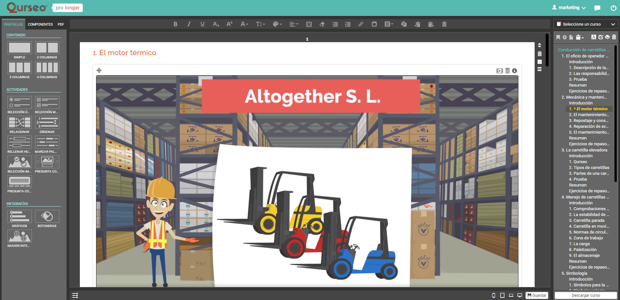
Task: Click the clipboard with incoming arrow icon
Action: [417, 24]
